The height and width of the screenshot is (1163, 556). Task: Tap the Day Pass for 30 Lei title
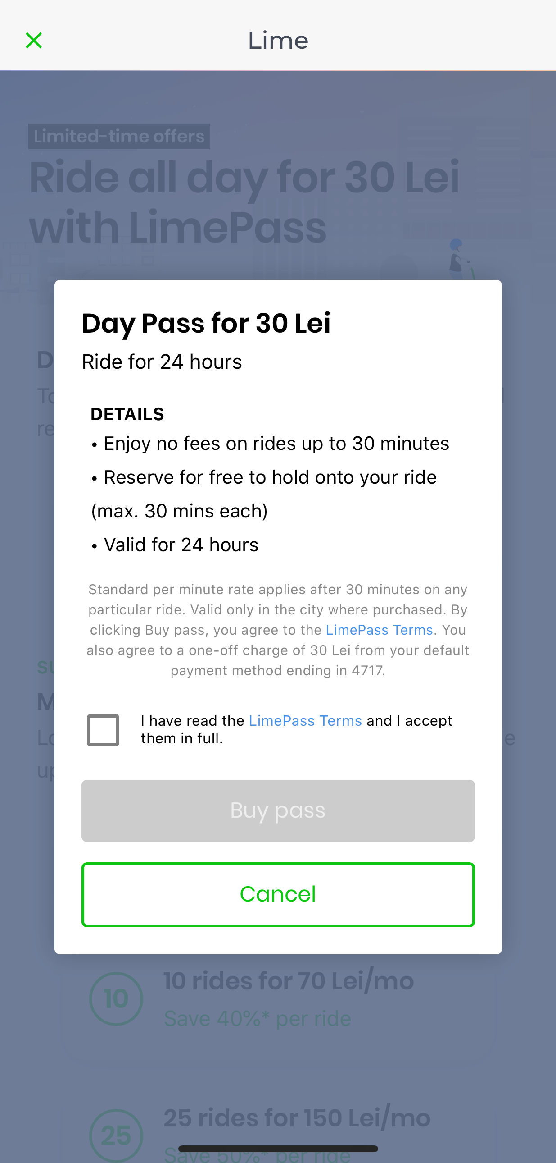tap(206, 323)
